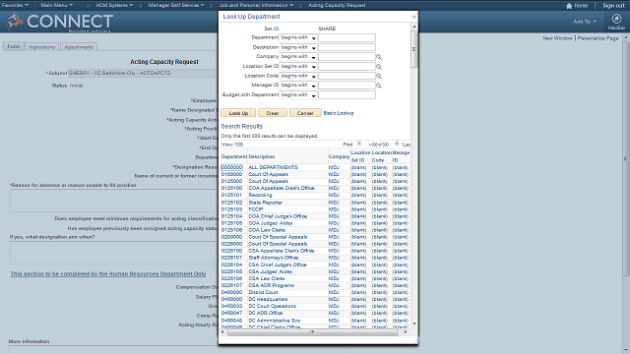Open Manager ID lookup magnifier
This screenshot has height=354, width=630.
[378, 86]
